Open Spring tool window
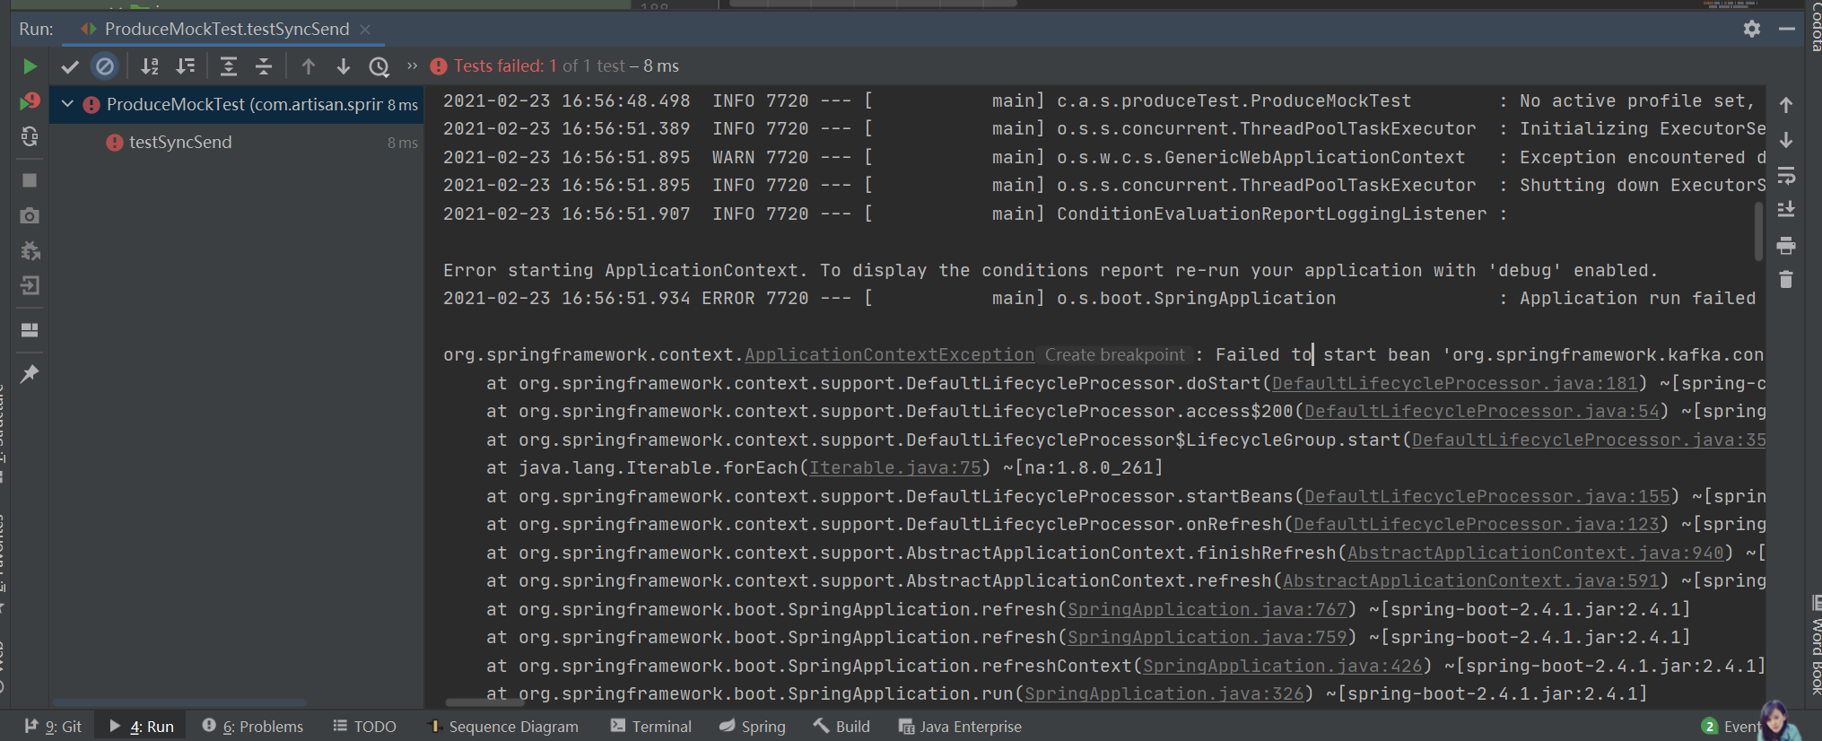The height and width of the screenshot is (741, 1822). click(x=753, y=726)
